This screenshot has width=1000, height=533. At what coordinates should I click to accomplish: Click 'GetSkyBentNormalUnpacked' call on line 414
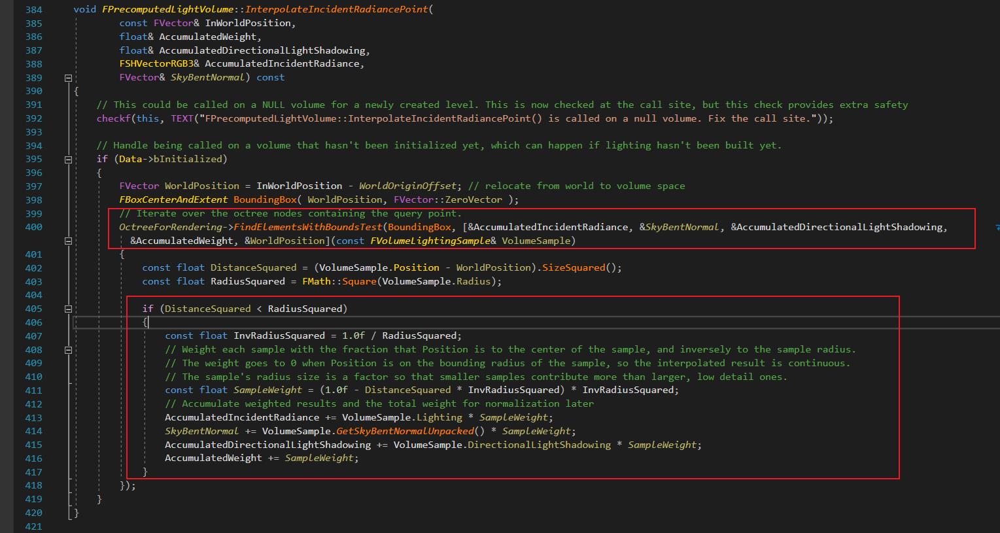coord(405,431)
